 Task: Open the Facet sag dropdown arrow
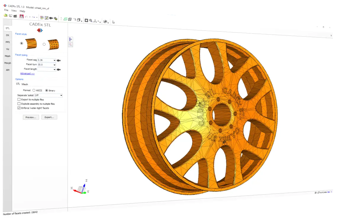tap(54, 61)
